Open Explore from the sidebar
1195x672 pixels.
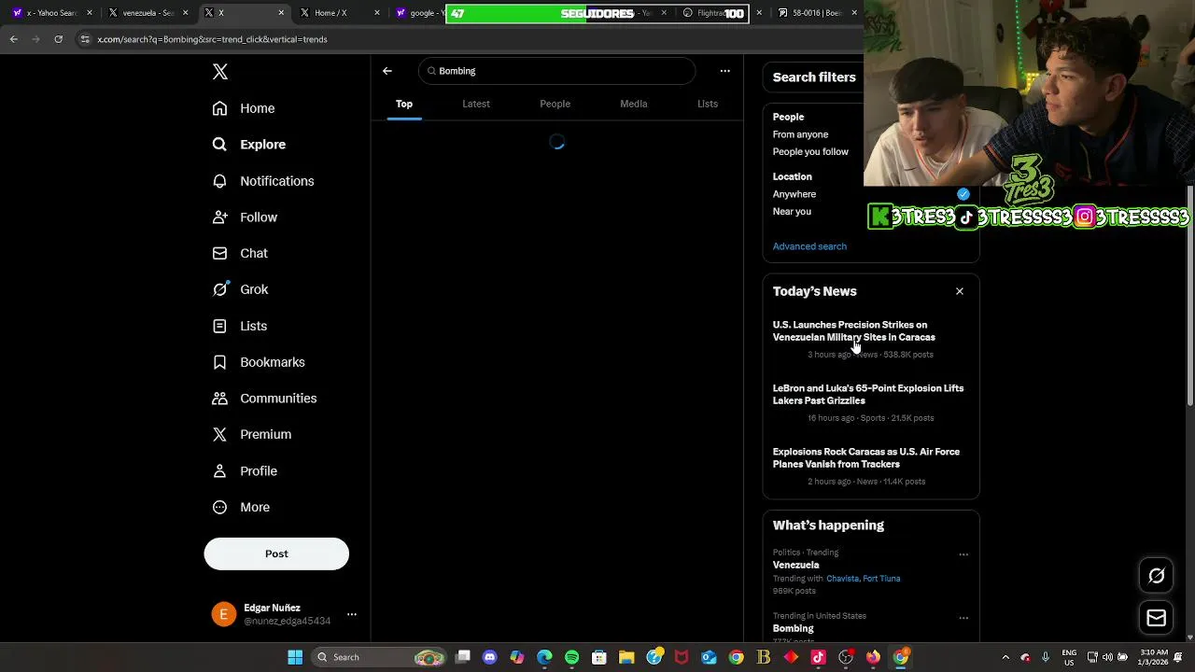click(x=249, y=145)
